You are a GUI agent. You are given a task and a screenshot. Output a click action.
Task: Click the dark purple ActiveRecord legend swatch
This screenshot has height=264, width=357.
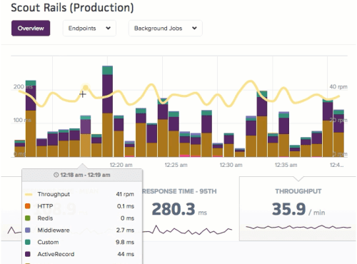[28, 254]
